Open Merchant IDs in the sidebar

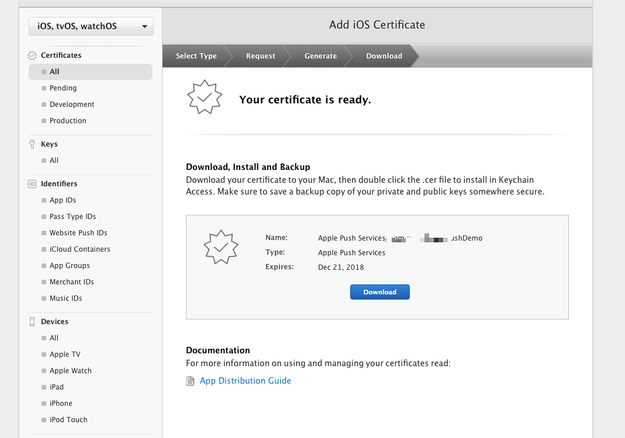click(x=72, y=282)
